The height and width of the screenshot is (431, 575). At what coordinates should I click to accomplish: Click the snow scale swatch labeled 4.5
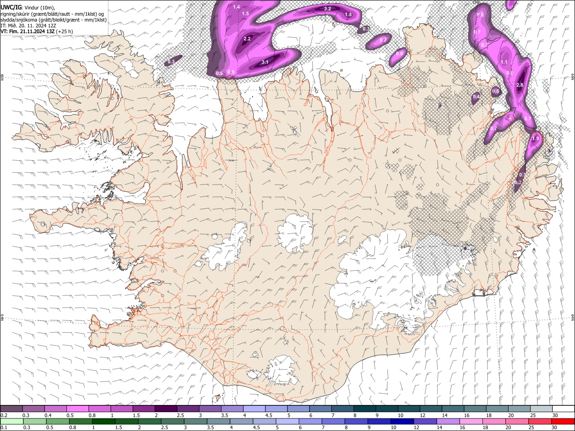(x=276, y=409)
